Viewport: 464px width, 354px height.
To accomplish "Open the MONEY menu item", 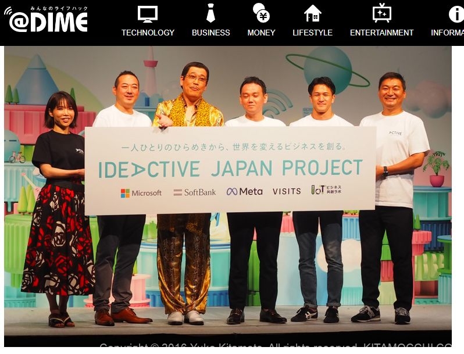I will 261,33.
